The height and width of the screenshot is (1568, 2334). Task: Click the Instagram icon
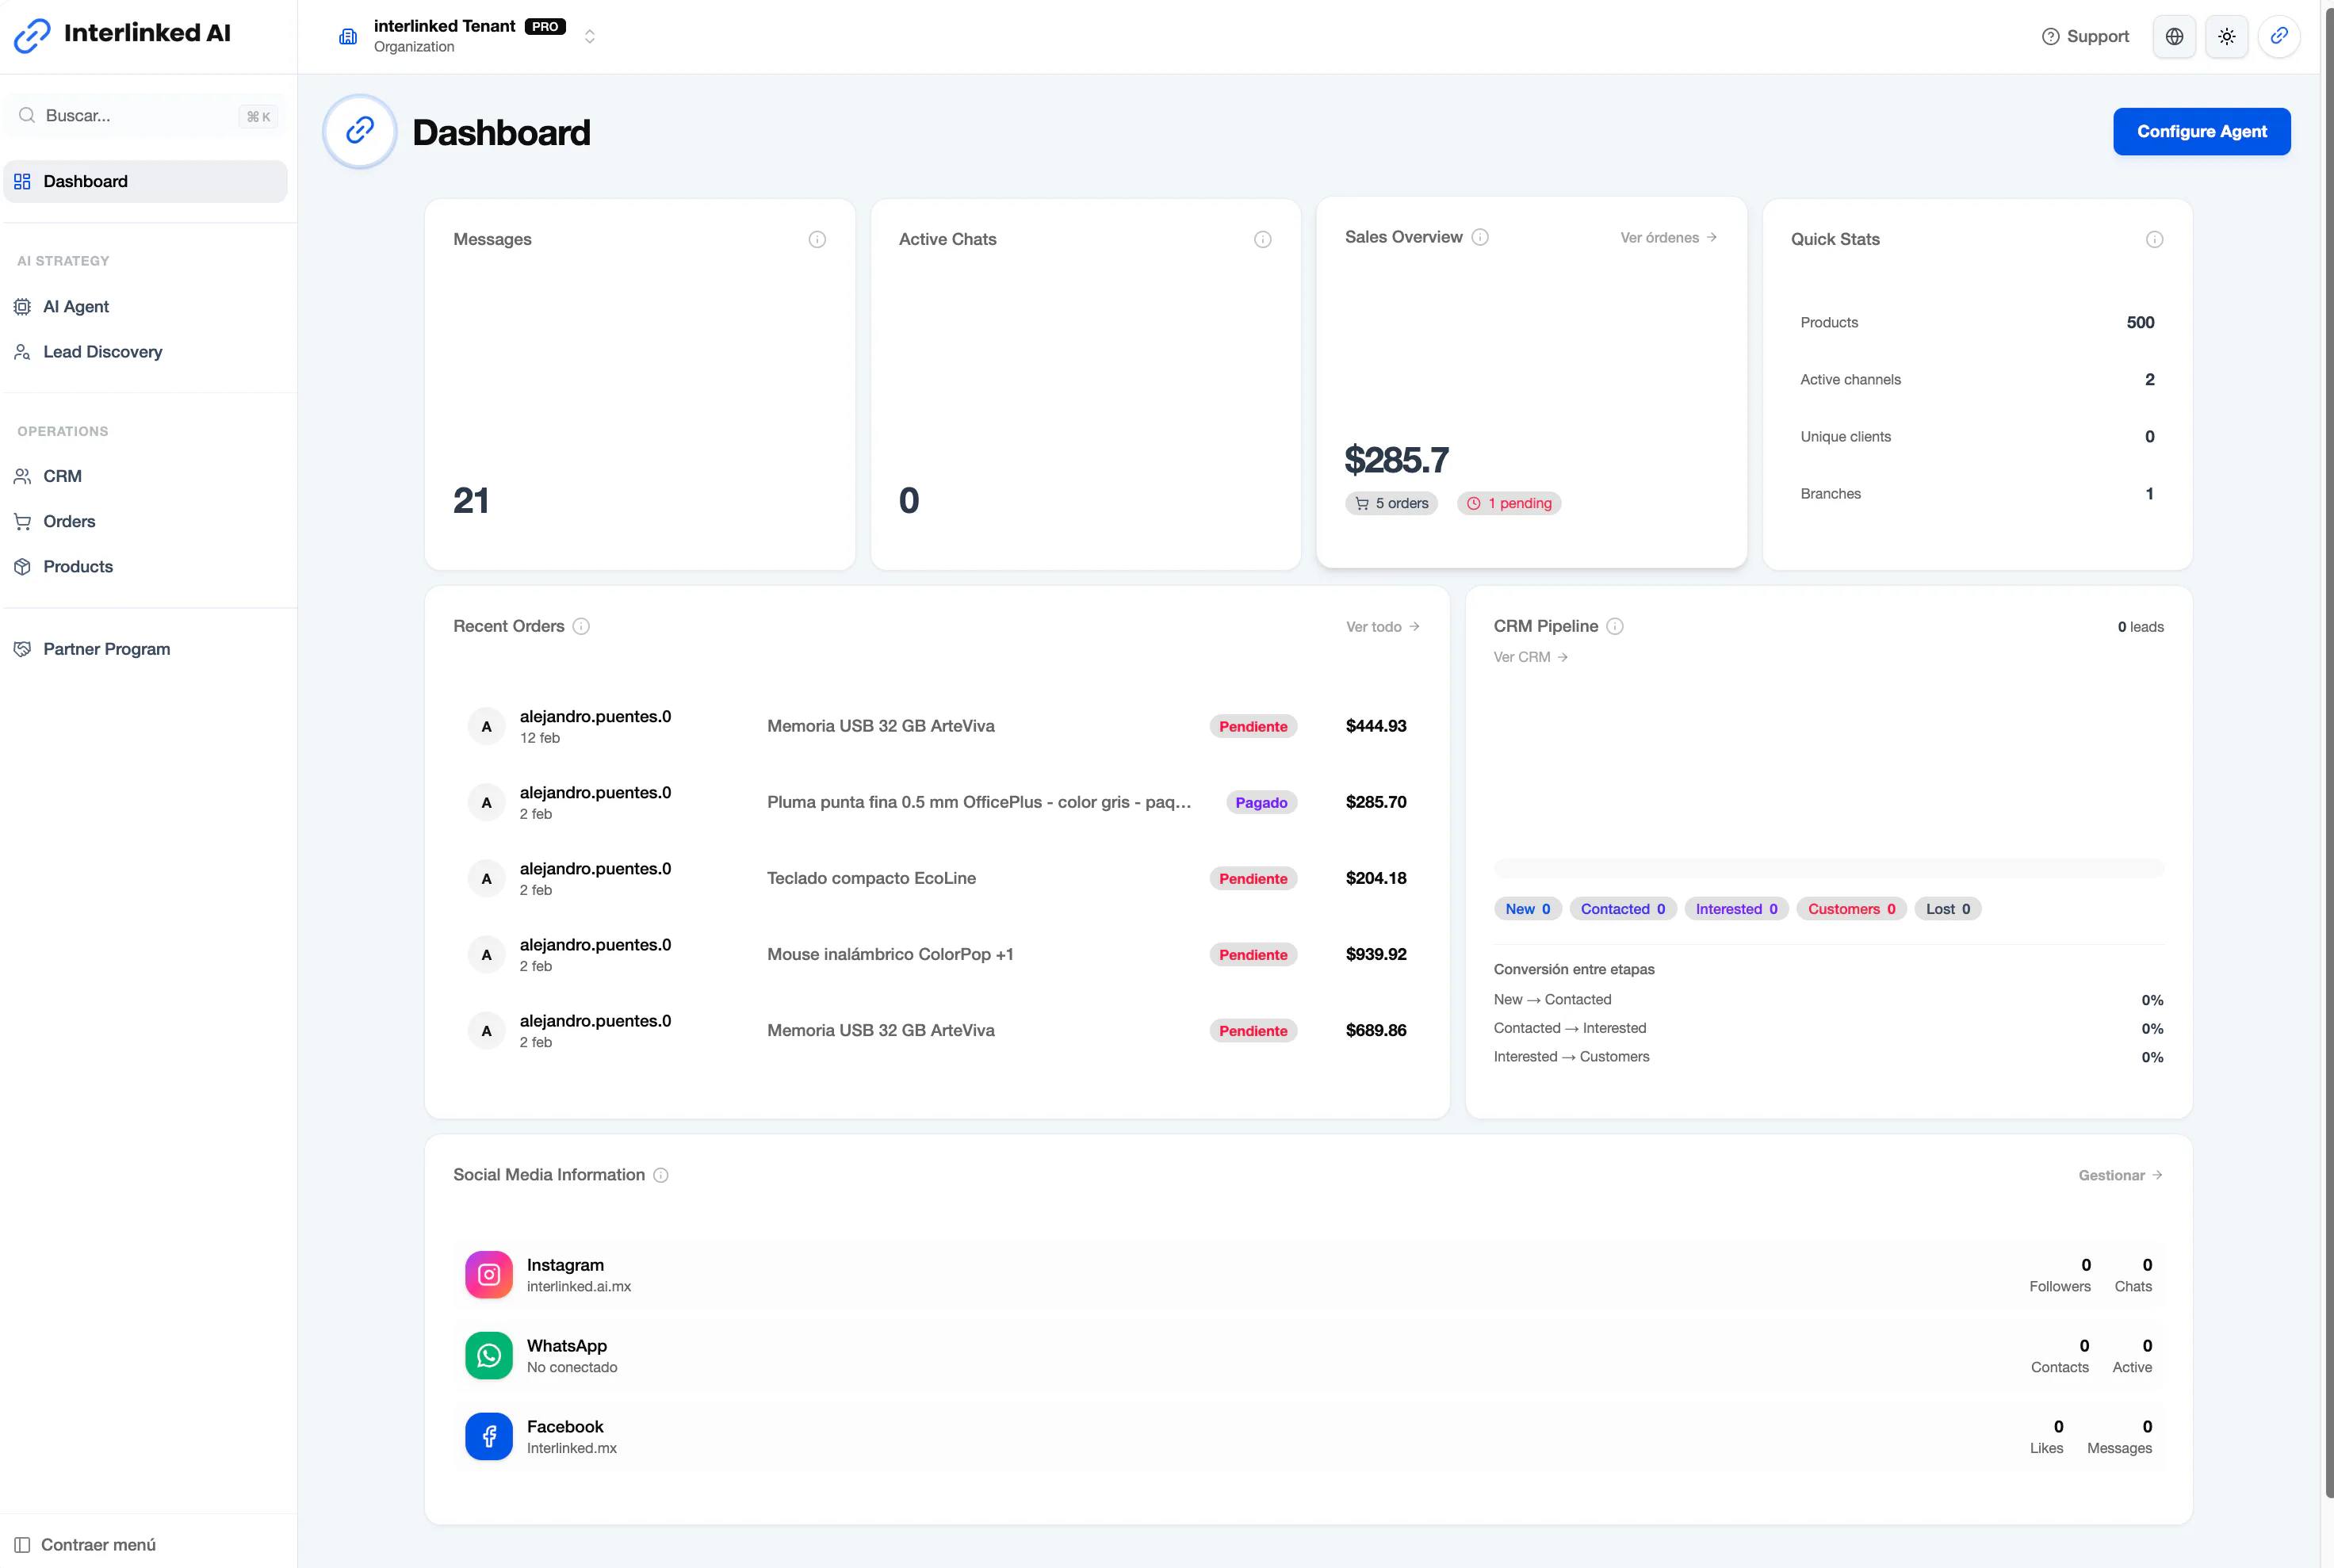[489, 1274]
